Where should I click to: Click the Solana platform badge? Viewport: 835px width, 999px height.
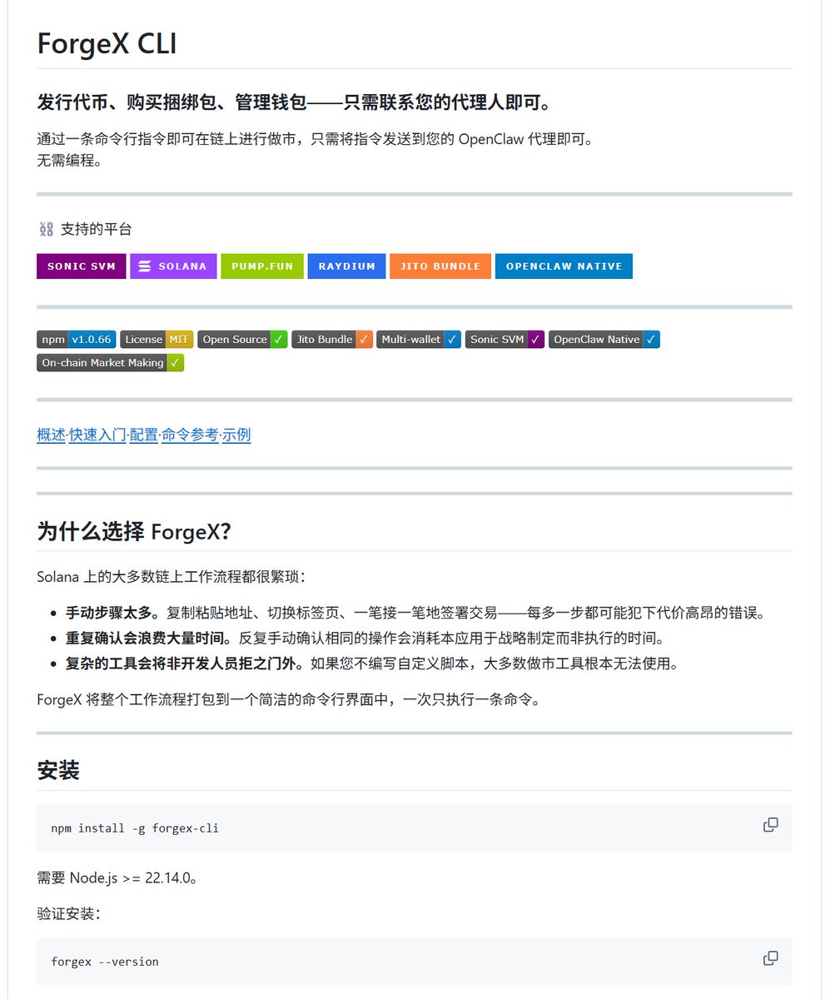(173, 266)
